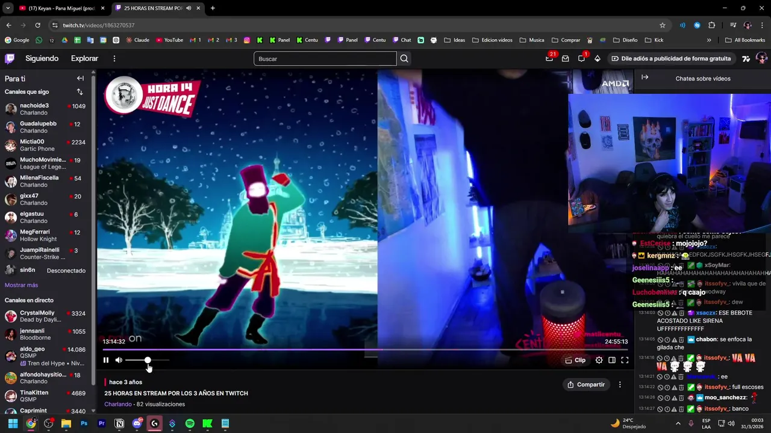Open JuampiRainelli Counter-Strike channel
Screen dimensions: 771x433
tap(45, 253)
